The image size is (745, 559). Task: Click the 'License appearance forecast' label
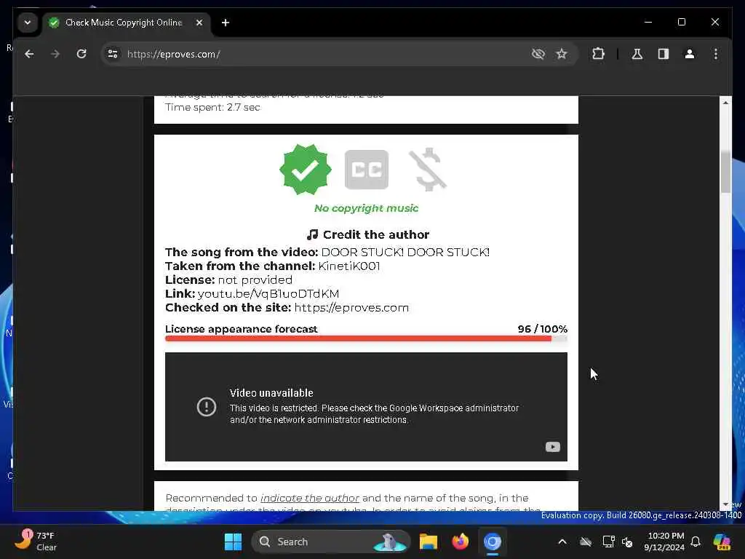point(242,329)
